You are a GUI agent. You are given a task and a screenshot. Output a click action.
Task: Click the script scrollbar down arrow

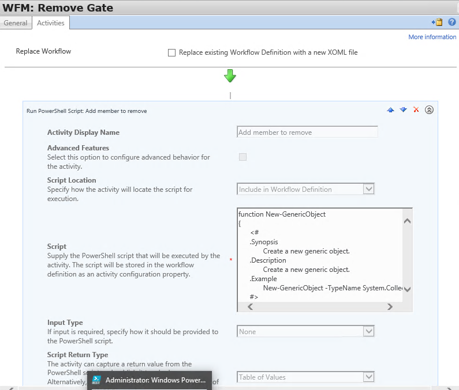(407, 289)
